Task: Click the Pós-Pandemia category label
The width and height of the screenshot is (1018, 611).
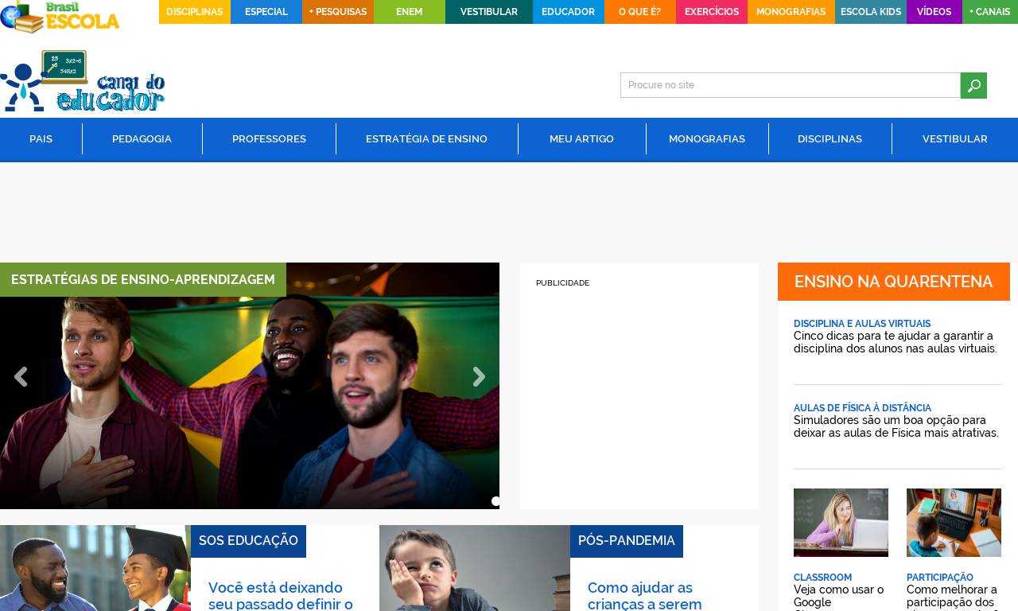Action: [626, 541]
